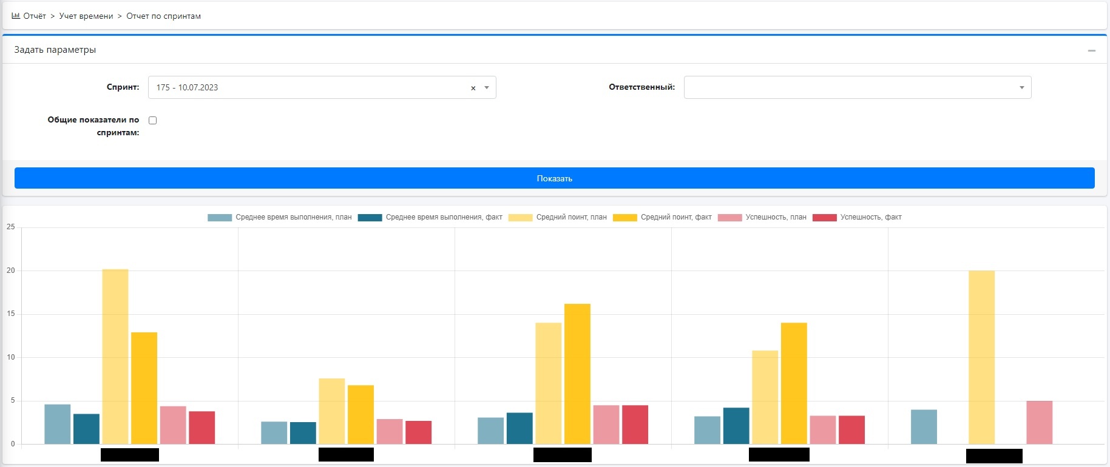
Task: Toggle Среднее время выполнения, план legend swatch
Action: 220,218
